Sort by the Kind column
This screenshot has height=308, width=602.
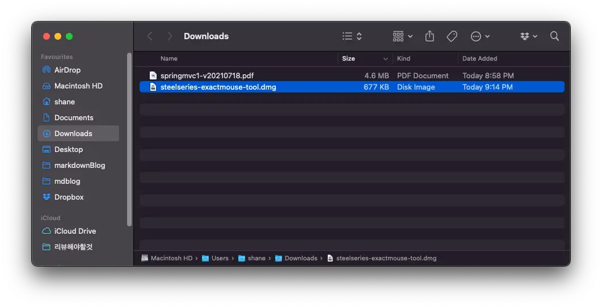point(403,58)
